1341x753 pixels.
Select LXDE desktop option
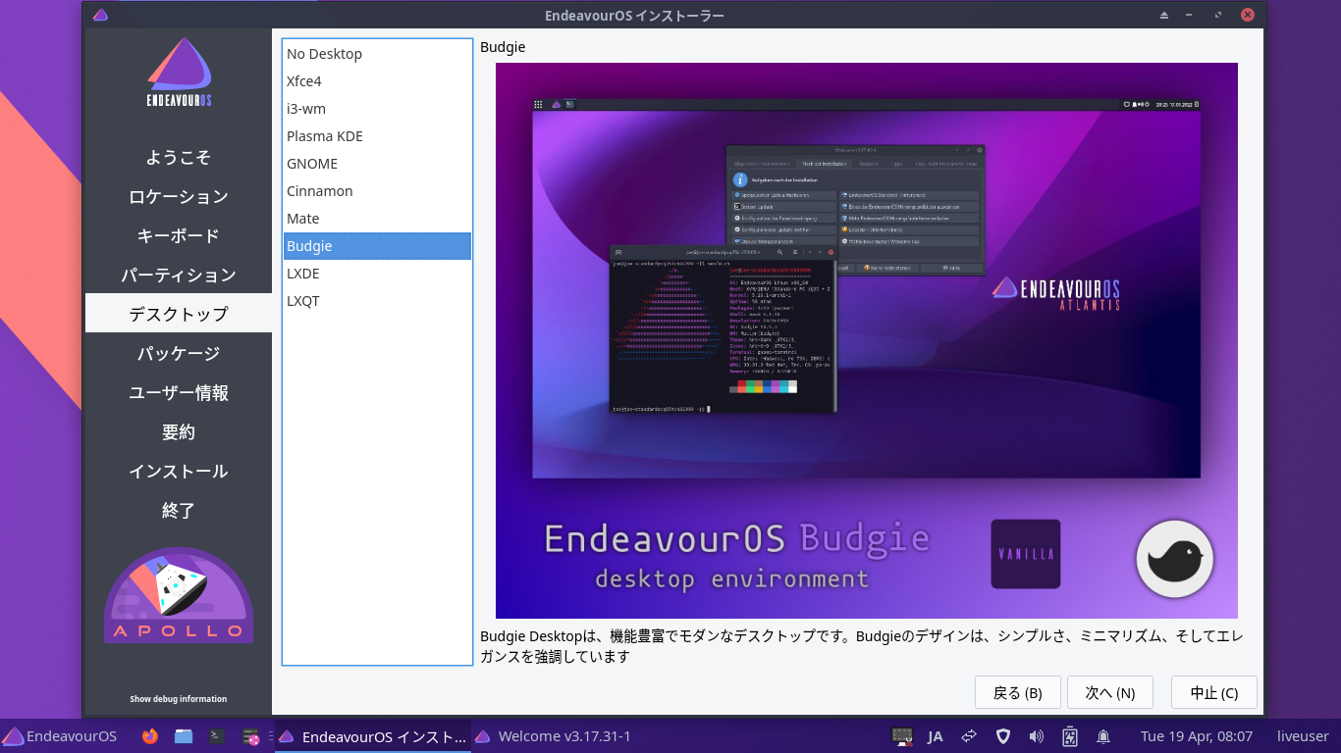pyautogui.click(x=377, y=274)
